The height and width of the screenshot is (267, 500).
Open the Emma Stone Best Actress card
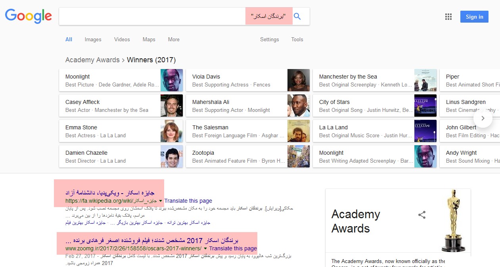pos(121,131)
